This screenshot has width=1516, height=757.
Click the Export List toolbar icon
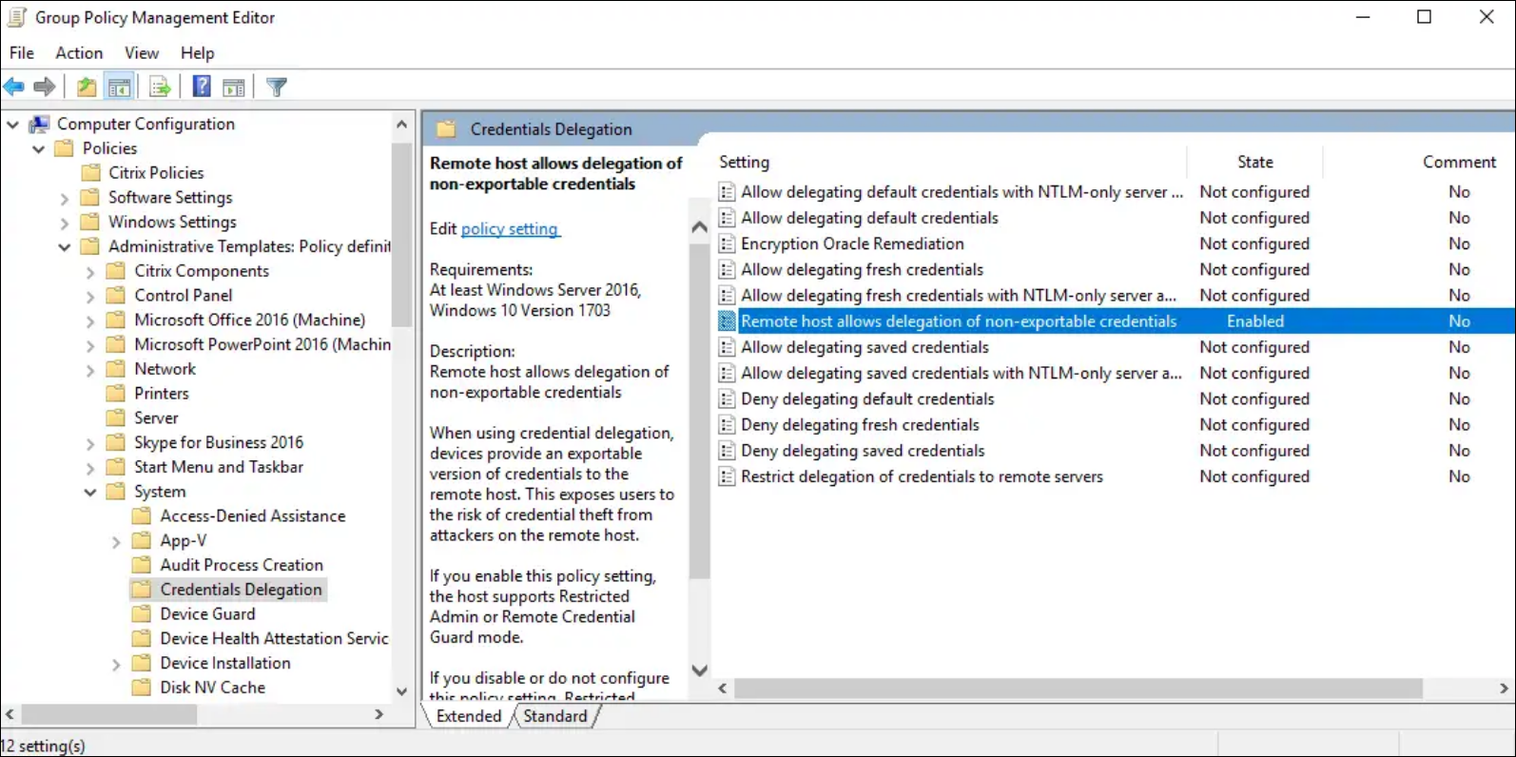(160, 87)
